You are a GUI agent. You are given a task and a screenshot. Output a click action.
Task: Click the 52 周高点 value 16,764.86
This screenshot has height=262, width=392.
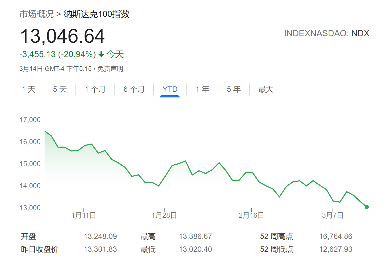(336, 236)
